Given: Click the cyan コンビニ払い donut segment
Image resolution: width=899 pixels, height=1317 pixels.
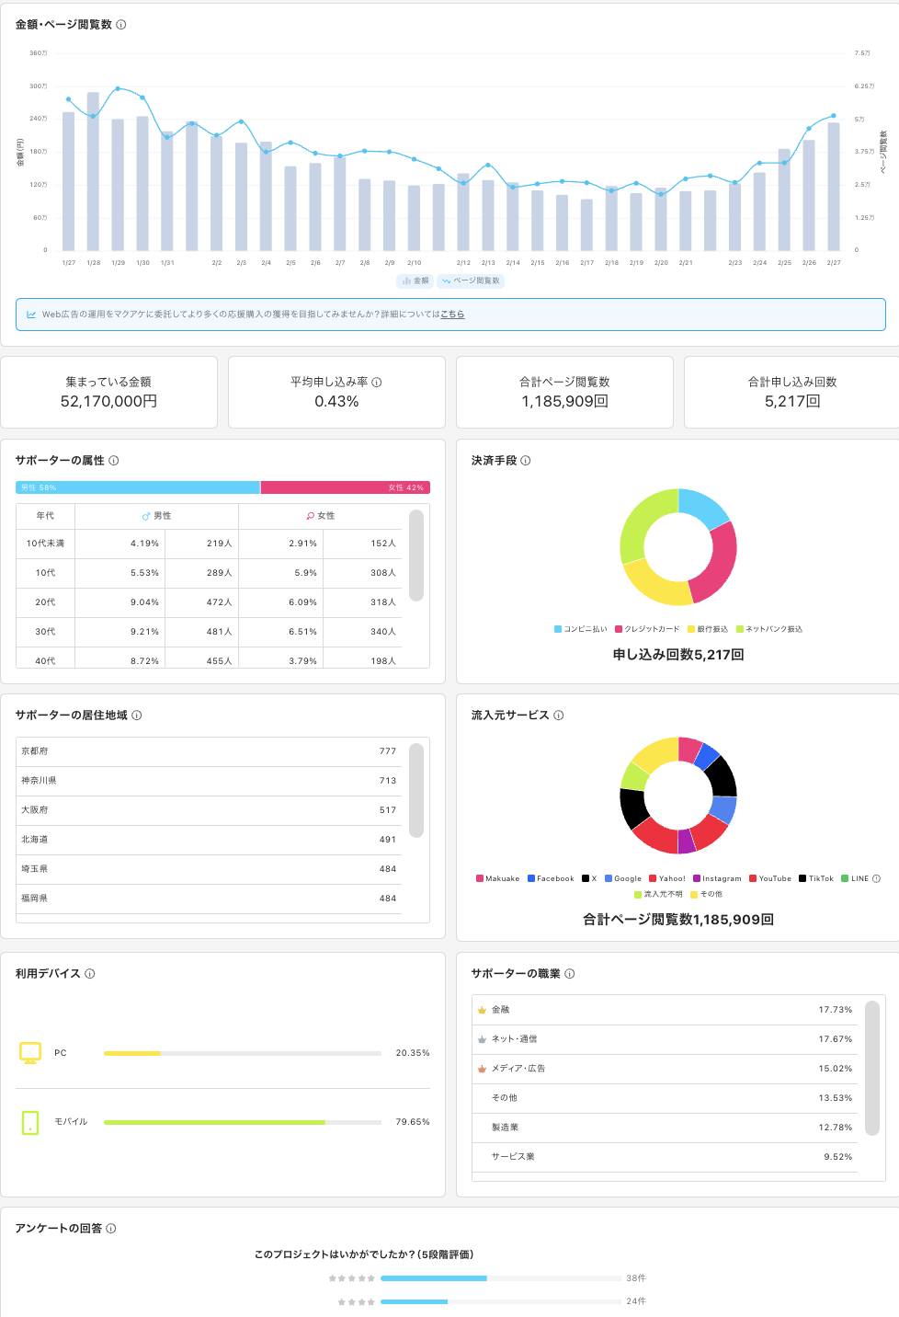Looking at the screenshot, I should coord(703,509).
